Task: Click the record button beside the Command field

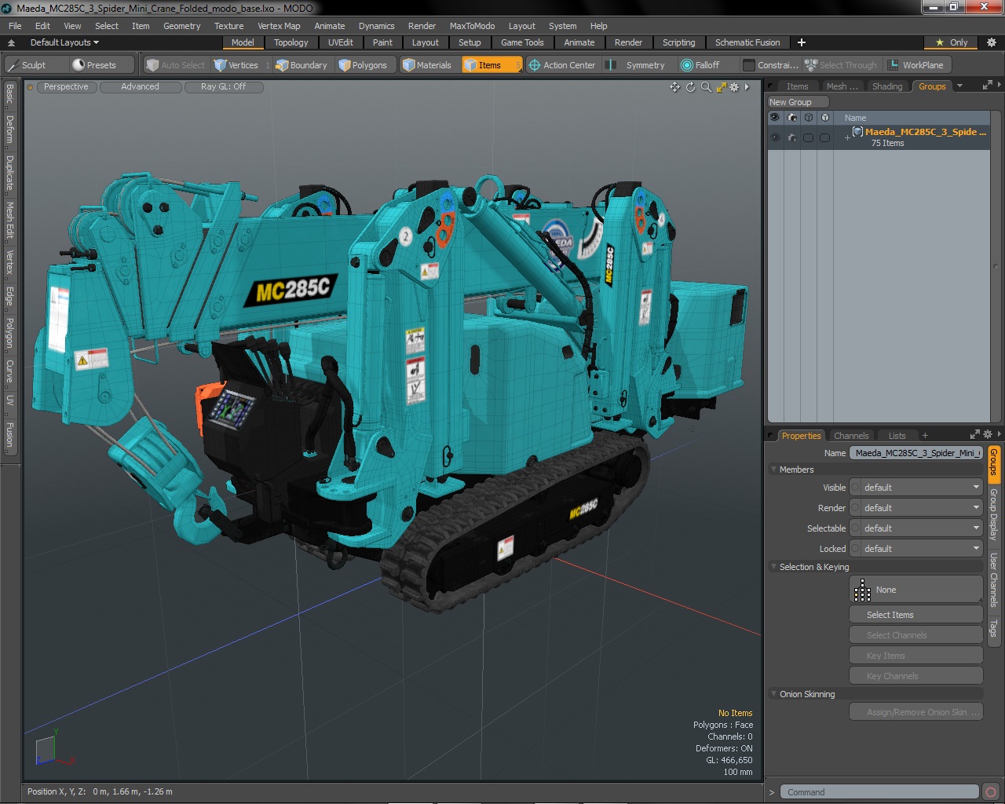Action: click(x=991, y=792)
